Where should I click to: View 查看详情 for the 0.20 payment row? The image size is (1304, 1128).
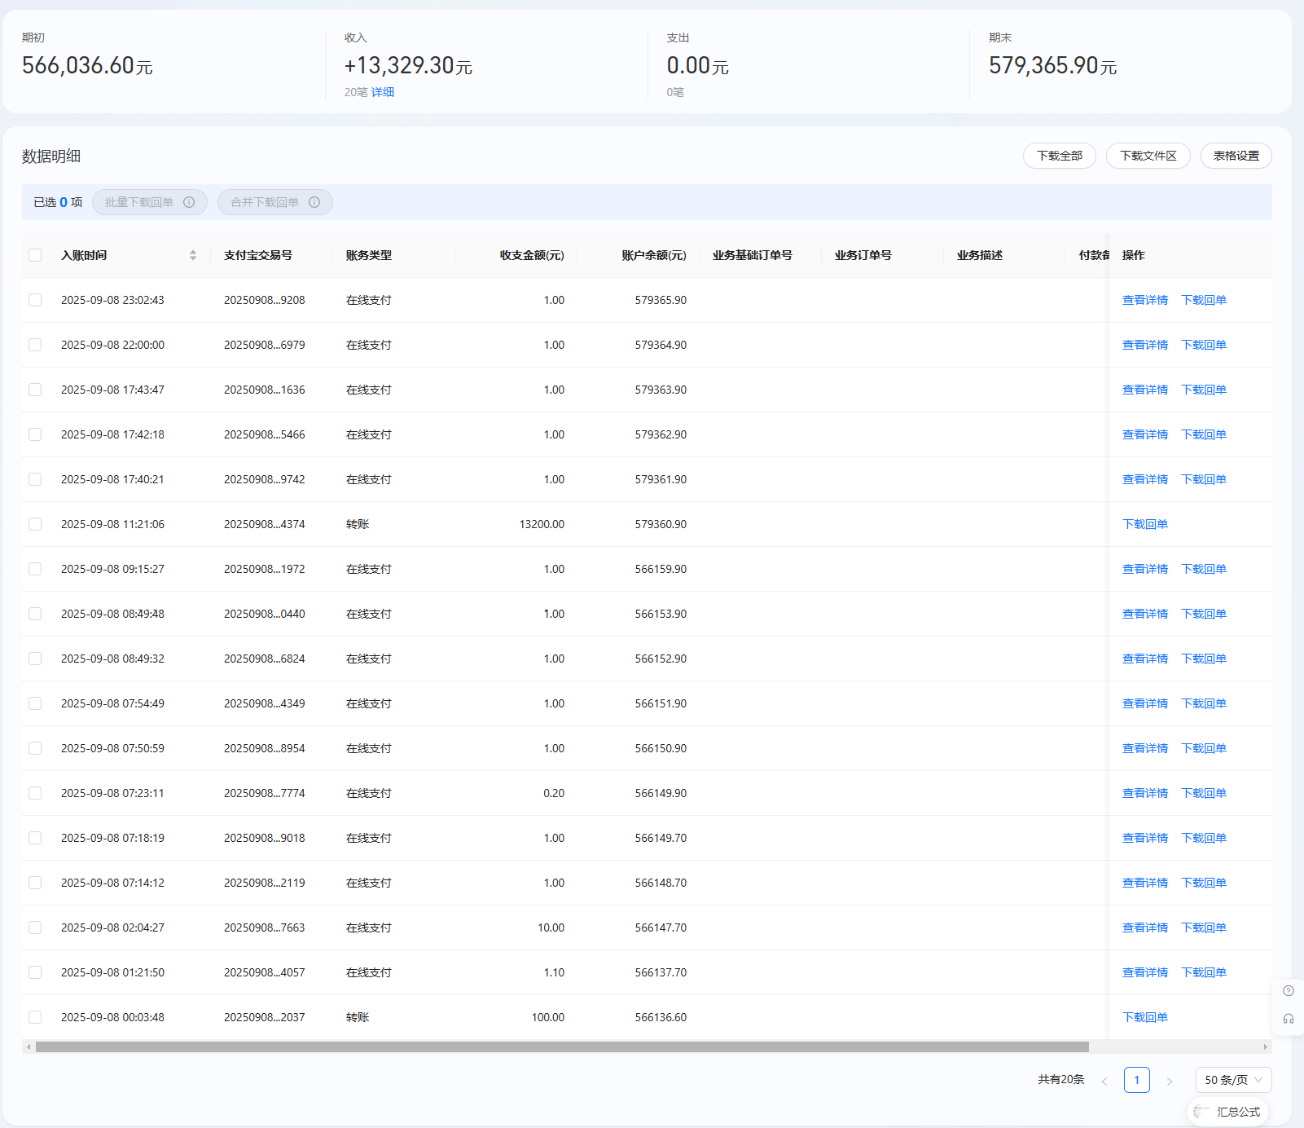click(1144, 793)
